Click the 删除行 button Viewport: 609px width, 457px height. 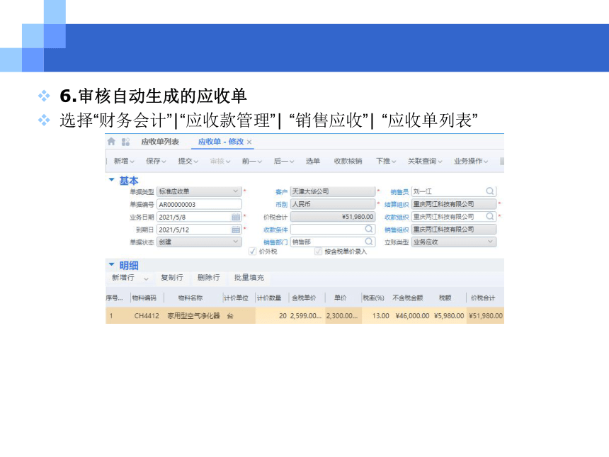coord(209,278)
